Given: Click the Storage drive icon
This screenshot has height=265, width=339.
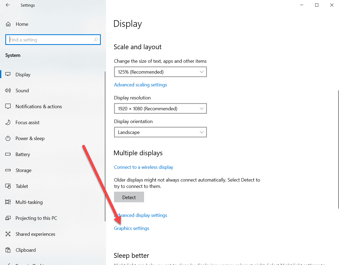Looking at the screenshot, I should click(x=8, y=170).
